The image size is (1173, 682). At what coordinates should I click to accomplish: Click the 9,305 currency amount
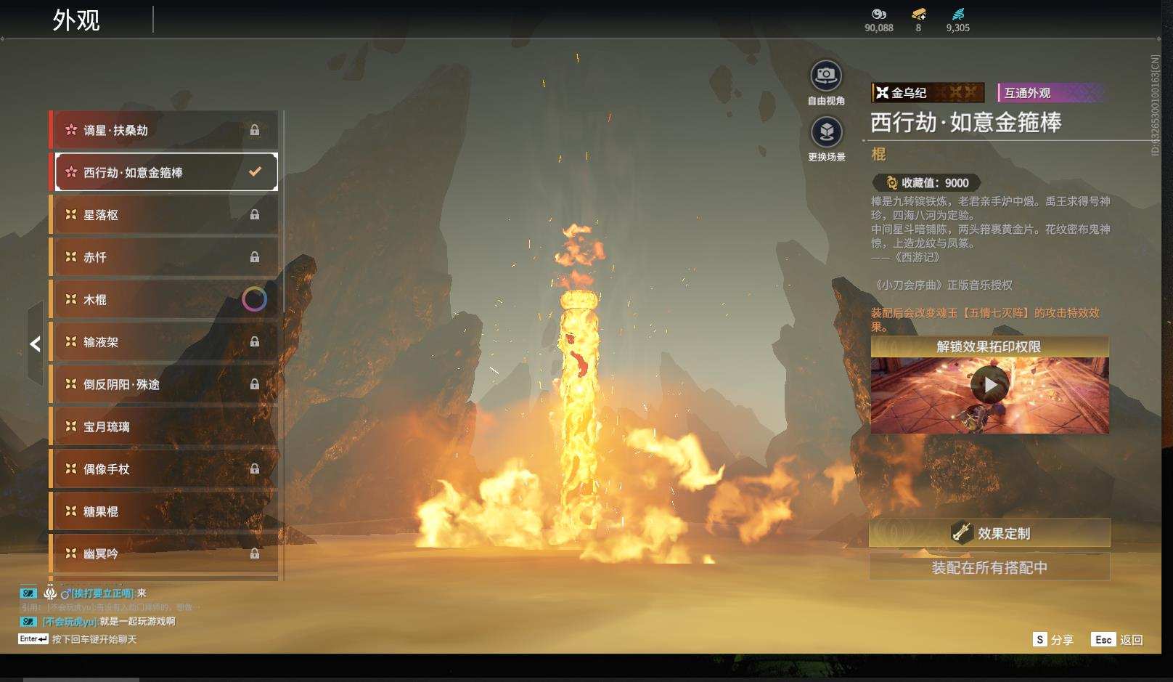tap(958, 28)
